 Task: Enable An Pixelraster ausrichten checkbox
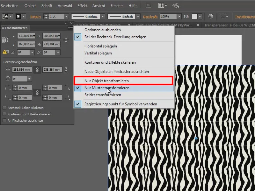click(x=4, y=120)
